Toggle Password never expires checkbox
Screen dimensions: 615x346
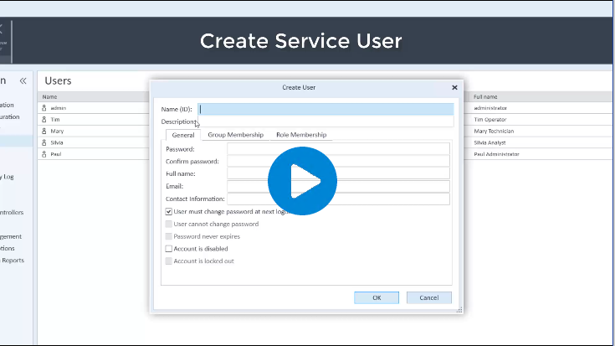click(x=169, y=236)
